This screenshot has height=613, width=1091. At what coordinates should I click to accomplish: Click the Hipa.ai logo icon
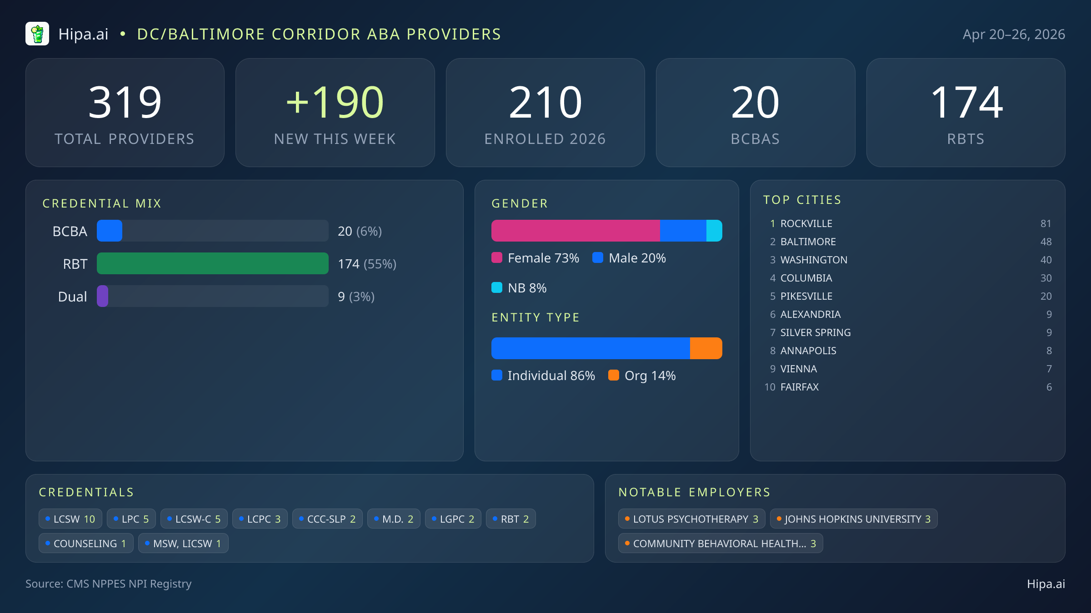coord(37,34)
